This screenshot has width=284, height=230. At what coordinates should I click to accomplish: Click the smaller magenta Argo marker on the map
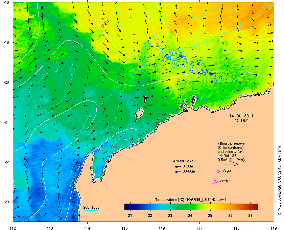pos(108,21)
